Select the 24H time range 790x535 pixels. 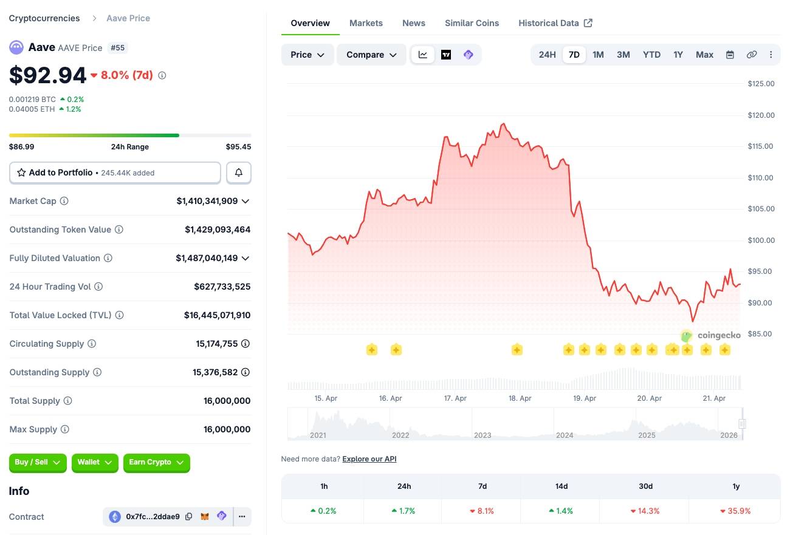(x=547, y=55)
